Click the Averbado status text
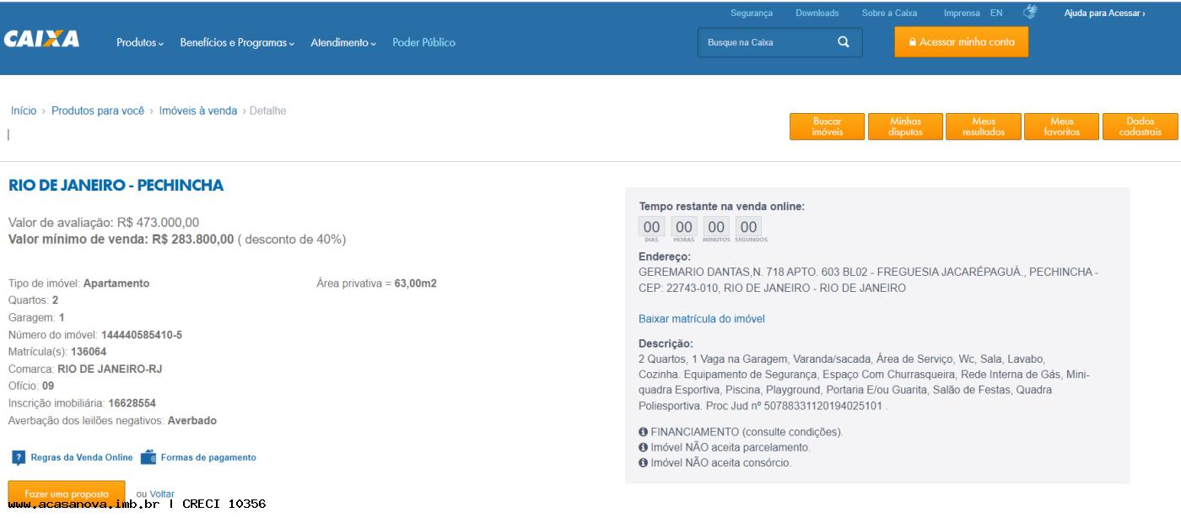 192,420
